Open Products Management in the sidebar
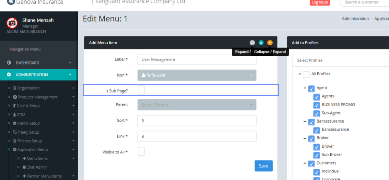The width and height of the screenshot is (389, 180). point(37,97)
